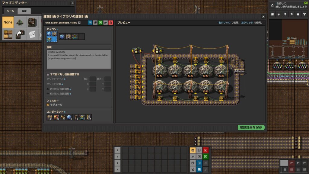Click the empty fourth icon slot
The image size is (309, 174).
pos(81,37)
